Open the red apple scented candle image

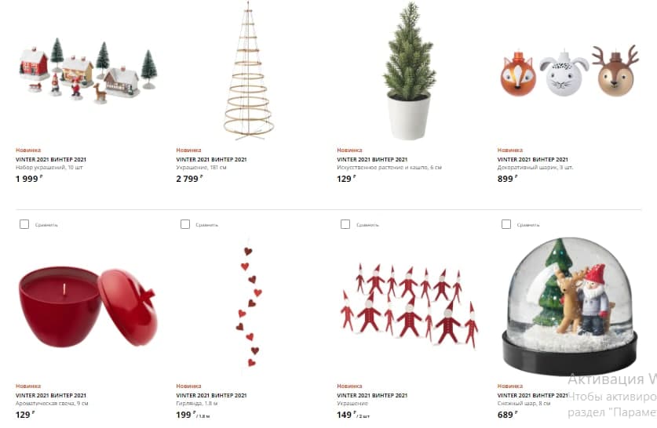(87, 306)
